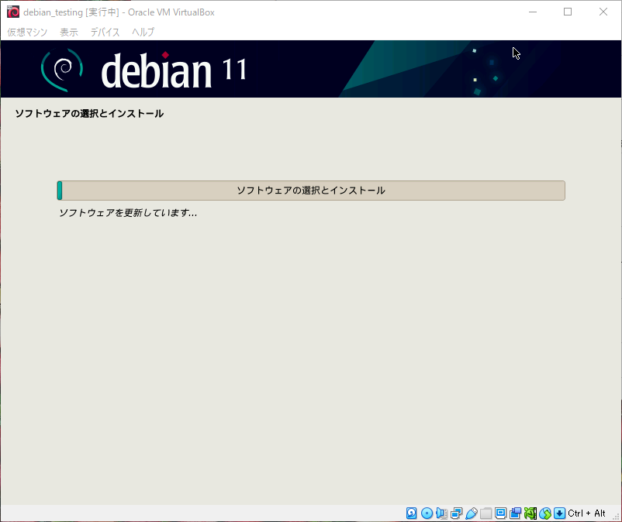
Task: Click the installation progress bar
Action: [x=311, y=191]
